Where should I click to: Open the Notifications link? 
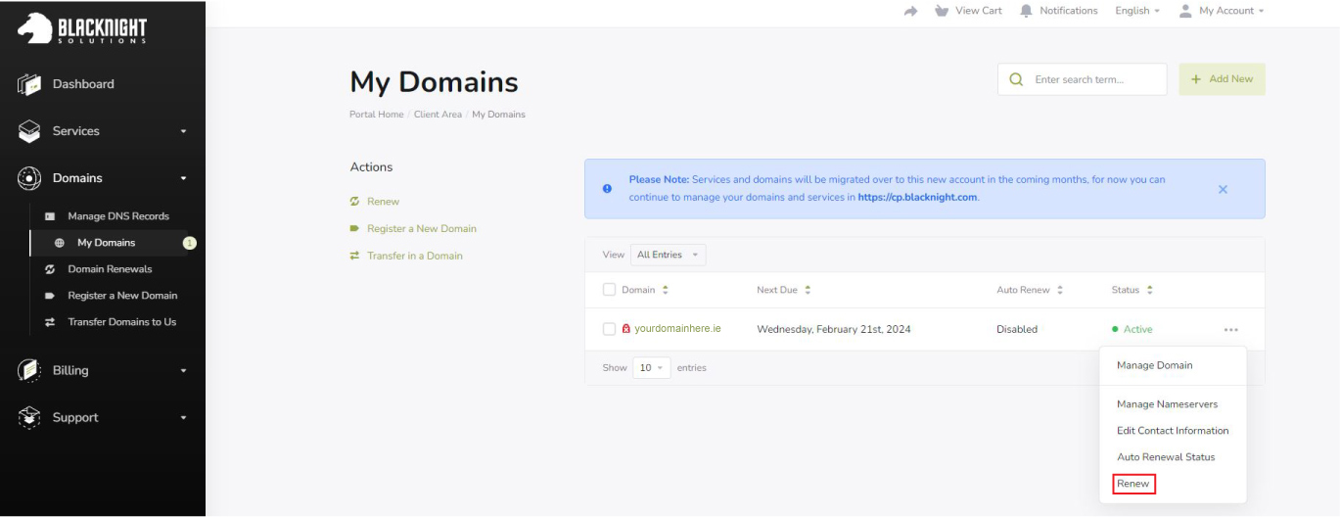pyautogui.click(x=1069, y=11)
